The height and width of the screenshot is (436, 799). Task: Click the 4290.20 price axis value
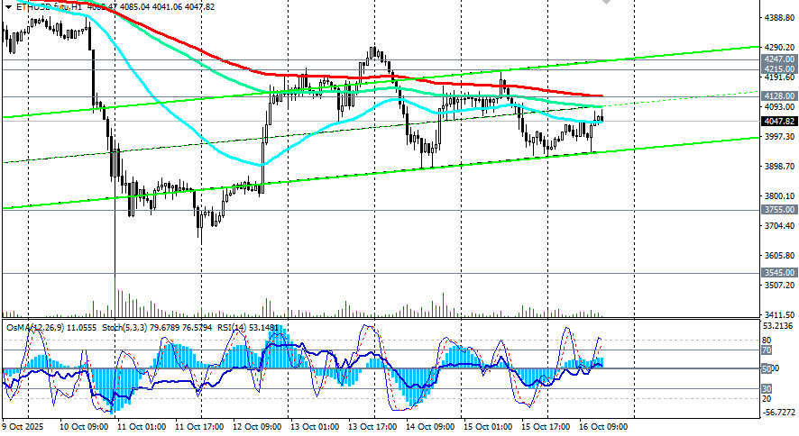click(x=780, y=48)
